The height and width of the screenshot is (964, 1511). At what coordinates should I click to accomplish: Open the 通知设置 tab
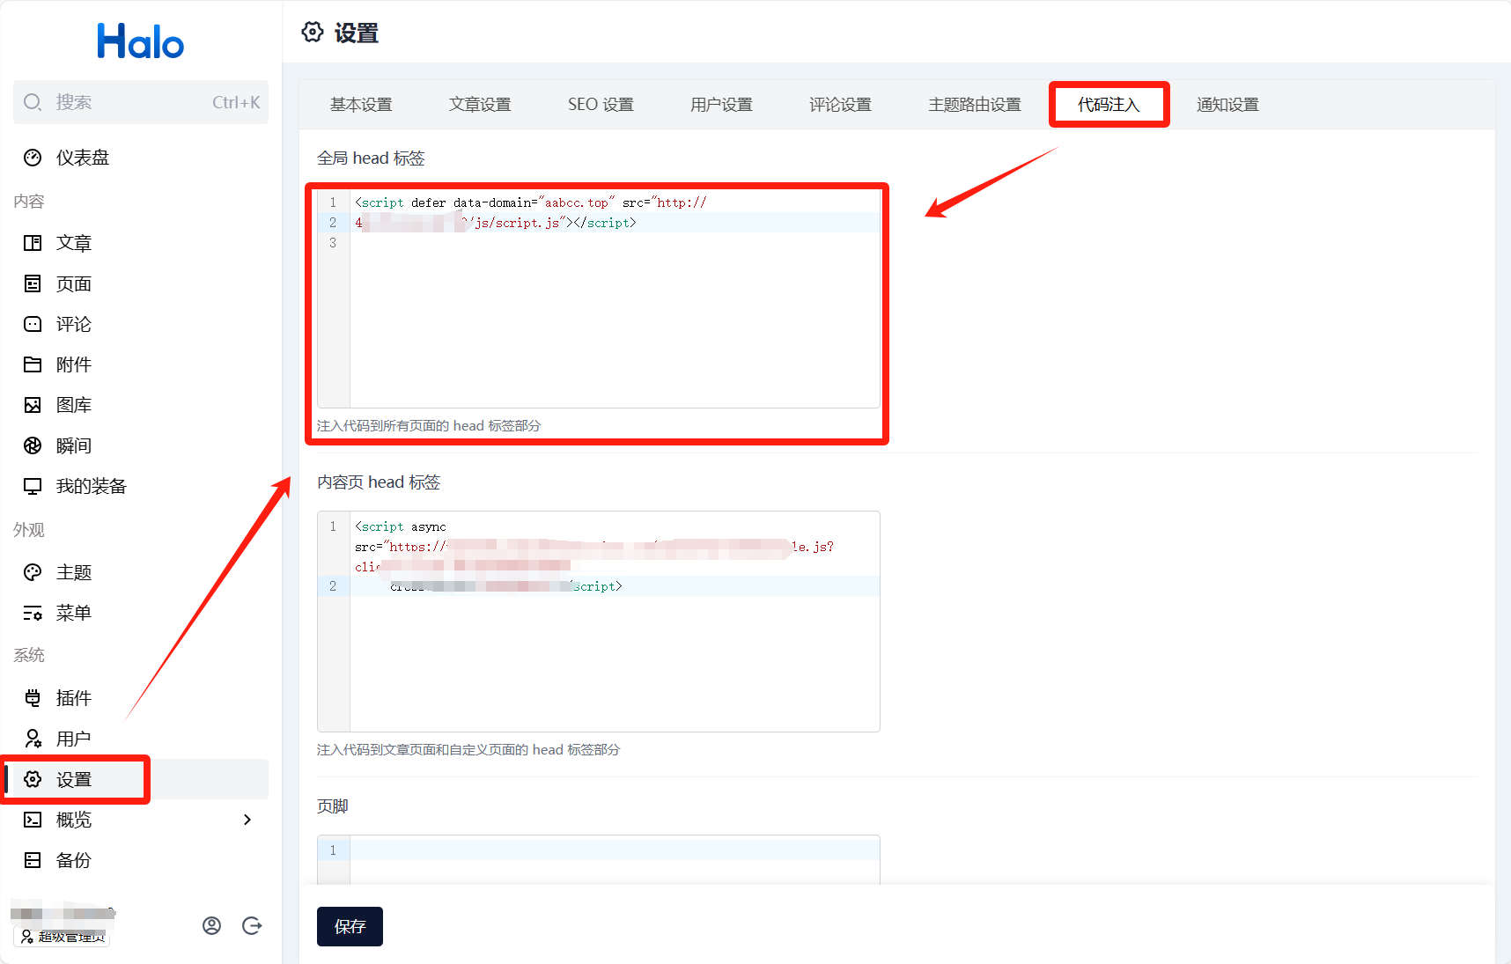pyautogui.click(x=1227, y=105)
